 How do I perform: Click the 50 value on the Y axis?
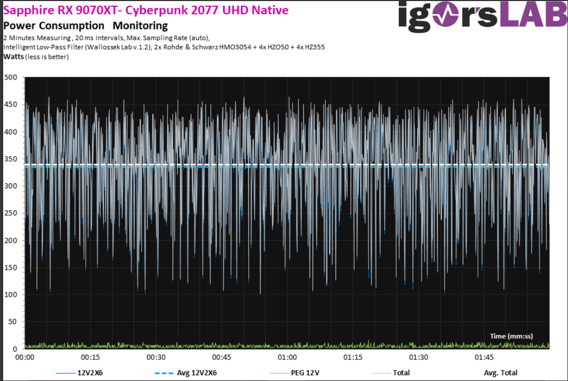tap(12, 321)
